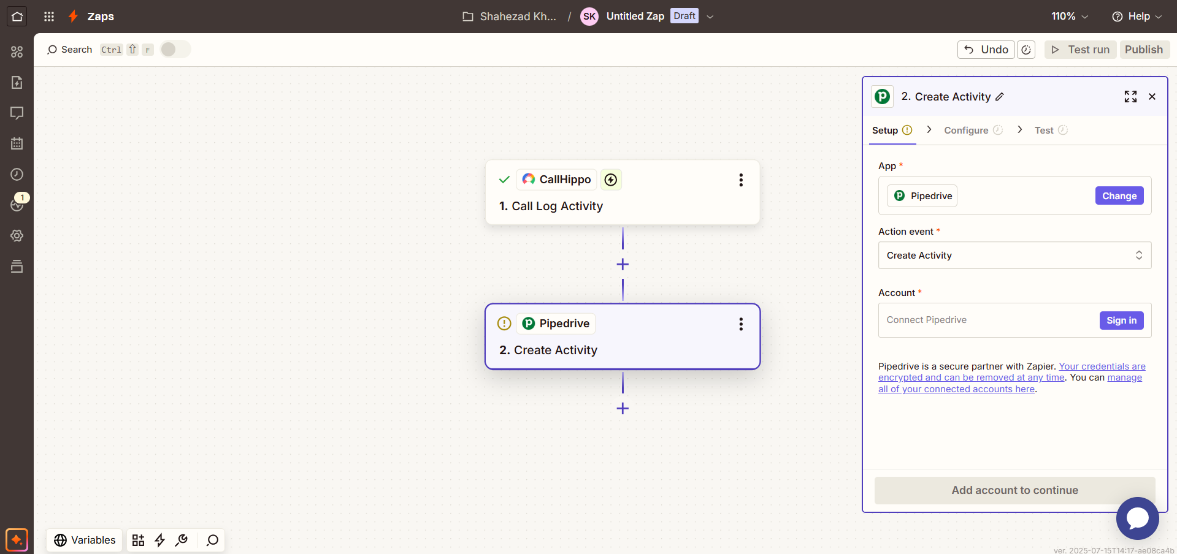Viewport: 1177px width, 554px height.
Task: Click the version history icon beside Undo
Action: click(1026, 50)
